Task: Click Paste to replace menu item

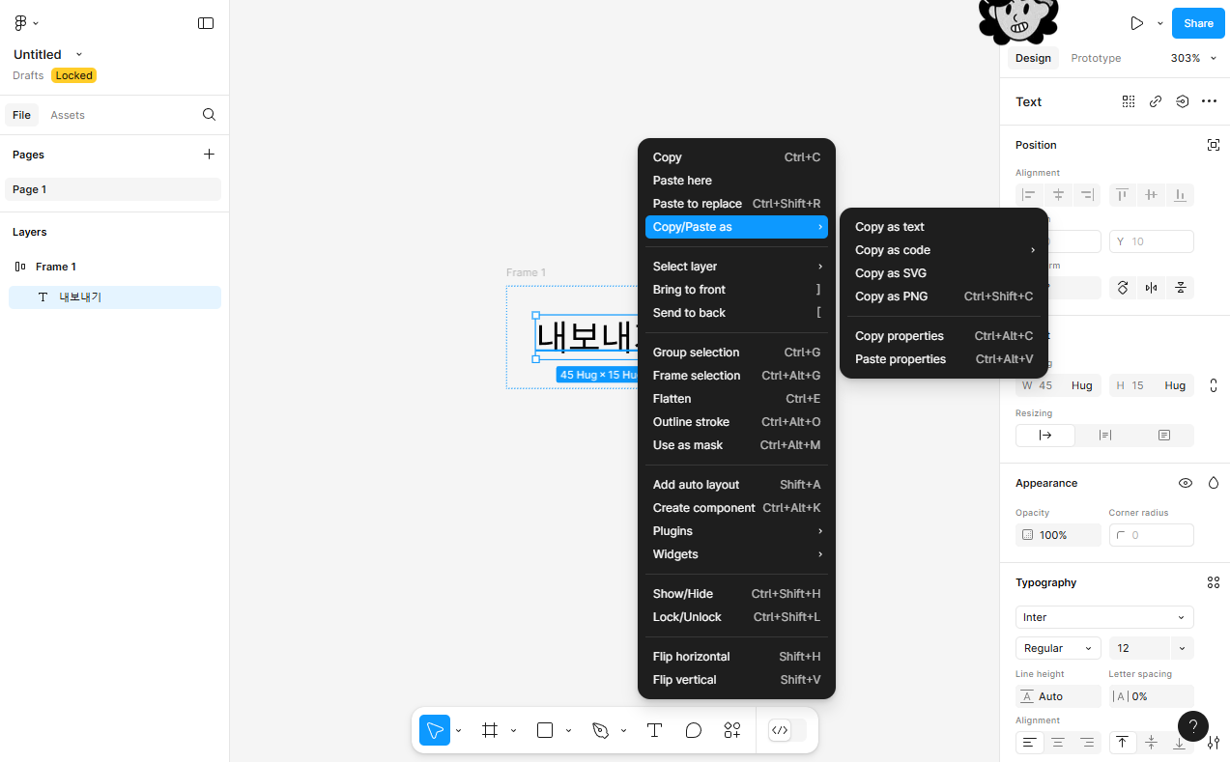Action: pos(736,204)
